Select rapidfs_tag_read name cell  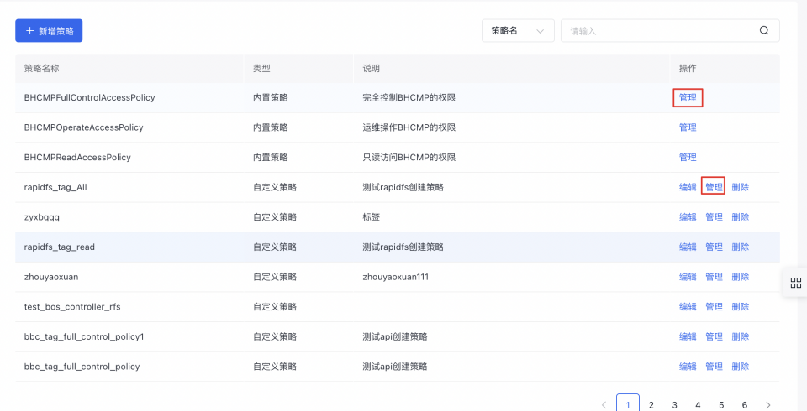[x=59, y=247]
